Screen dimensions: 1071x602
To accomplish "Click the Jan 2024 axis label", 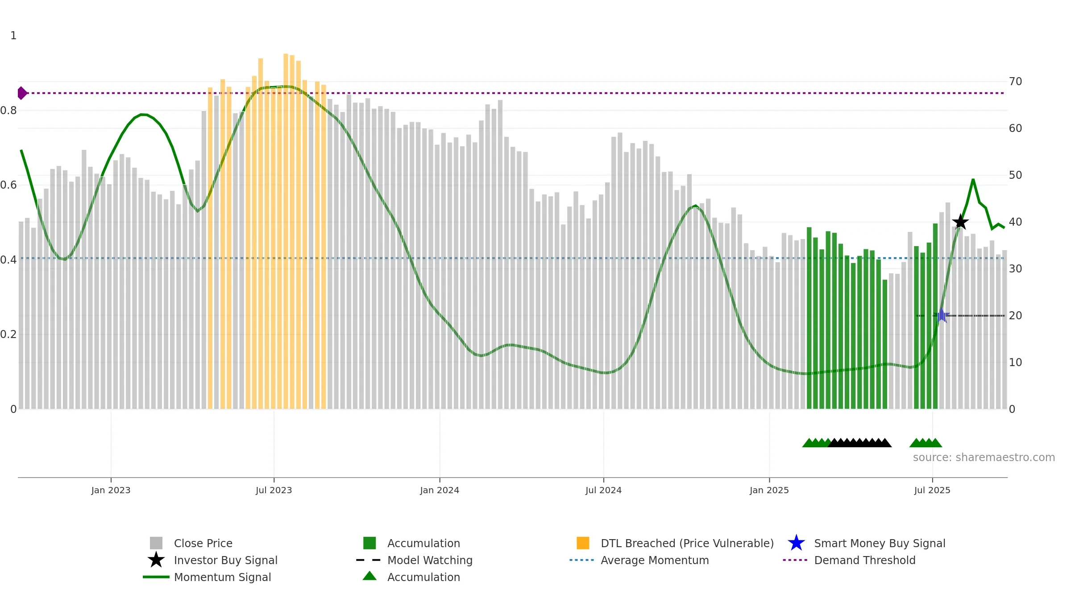I will 440,490.
